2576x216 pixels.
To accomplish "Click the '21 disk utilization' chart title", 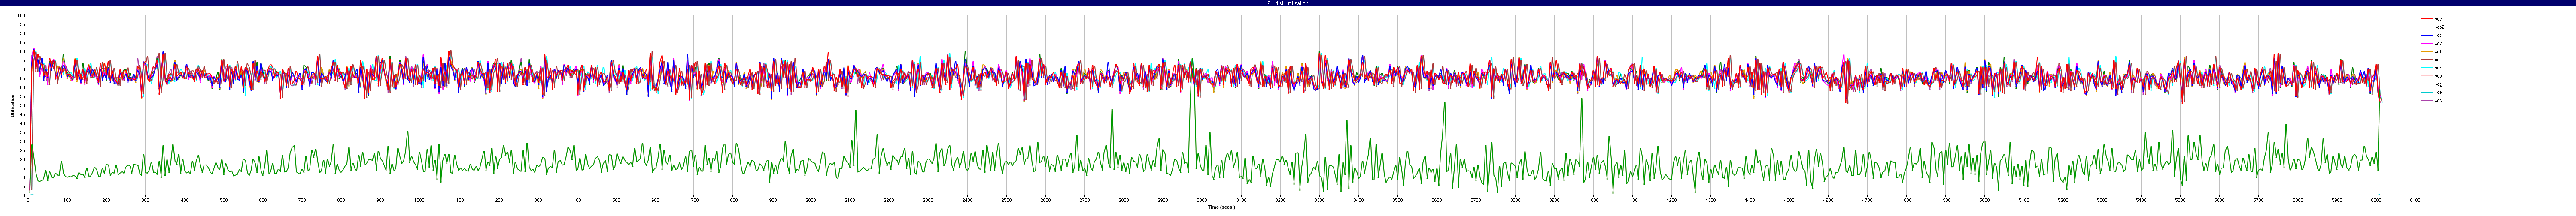I will (x=1287, y=3).
